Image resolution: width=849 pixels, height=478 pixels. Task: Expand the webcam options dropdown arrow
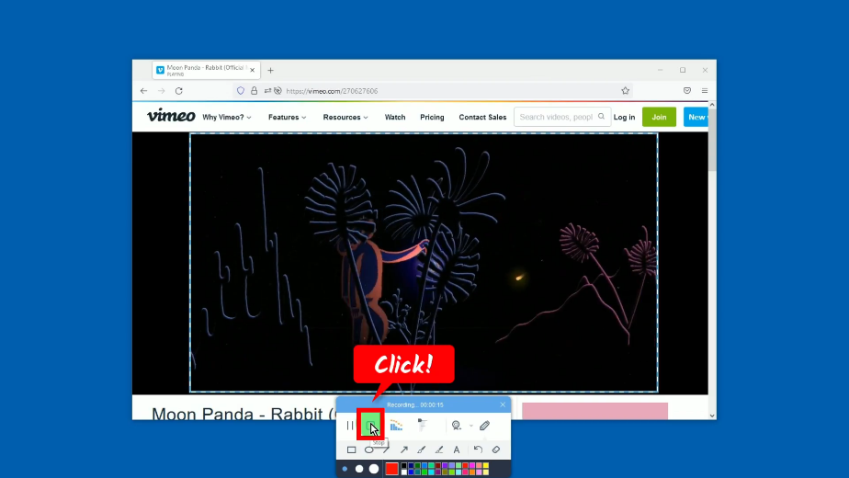tap(471, 426)
